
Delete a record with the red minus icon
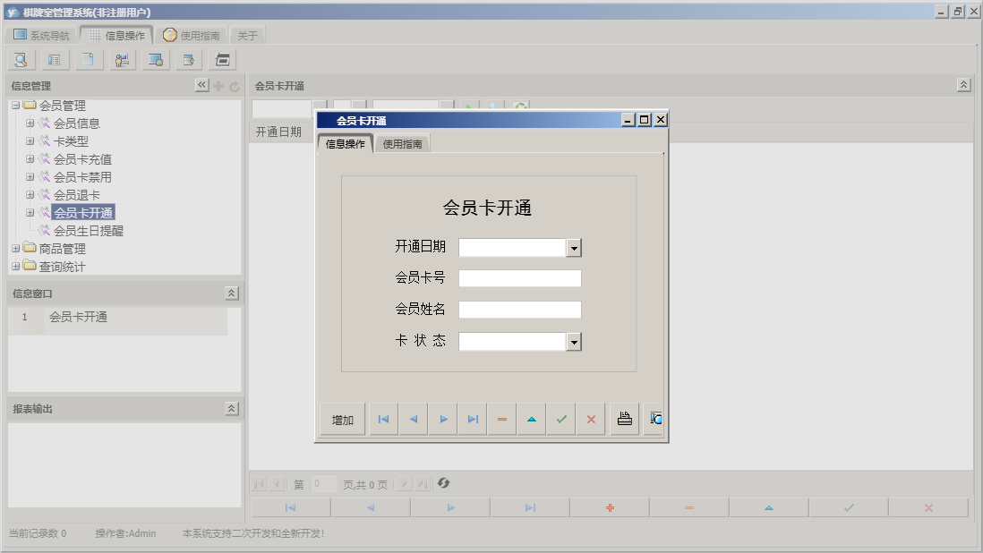tap(501, 418)
